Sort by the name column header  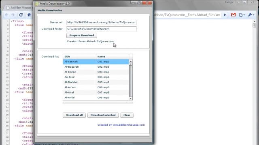click(x=113, y=56)
